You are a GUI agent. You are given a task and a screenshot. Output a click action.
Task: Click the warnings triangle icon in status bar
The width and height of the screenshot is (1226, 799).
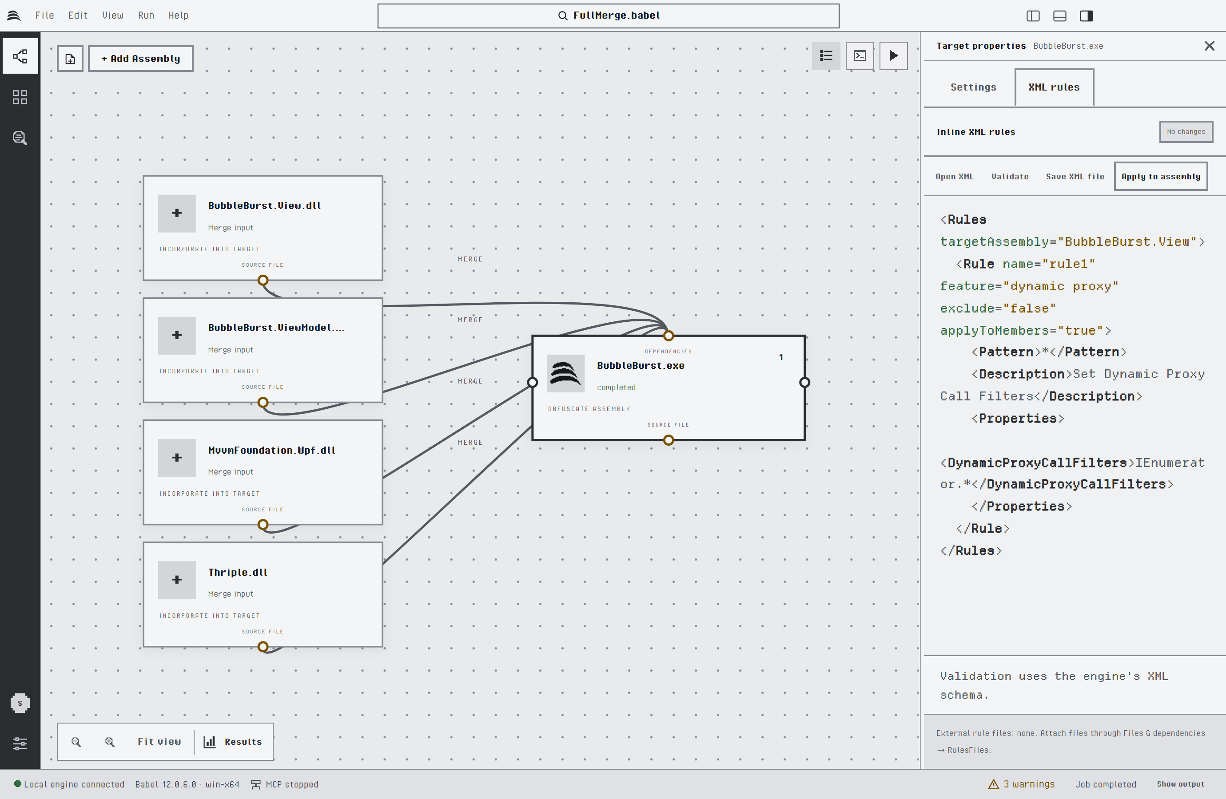click(994, 784)
